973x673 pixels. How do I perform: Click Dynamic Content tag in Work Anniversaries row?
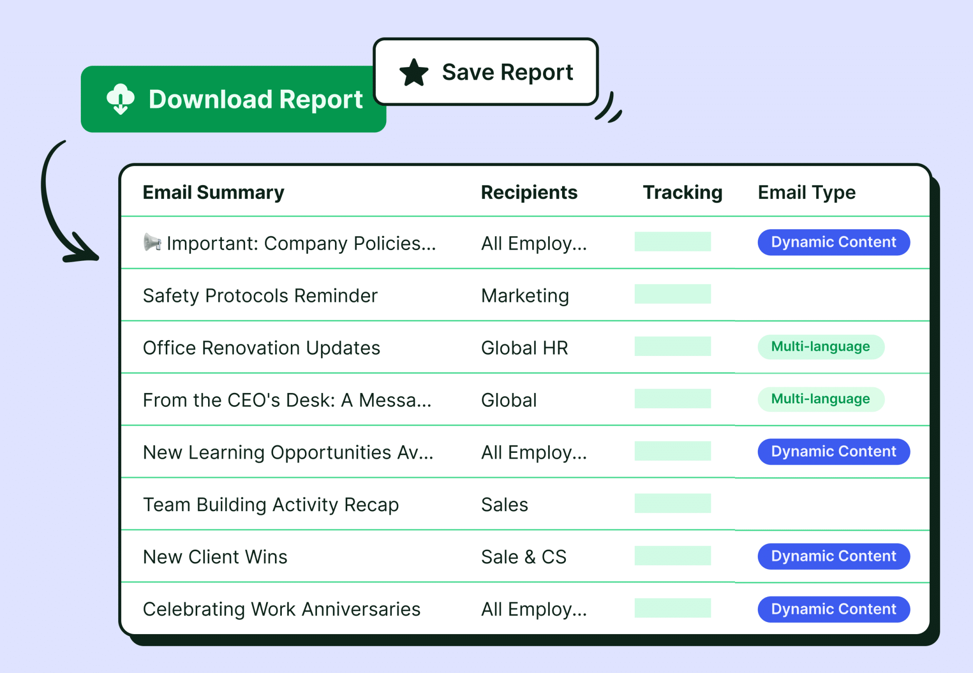(x=834, y=609)
